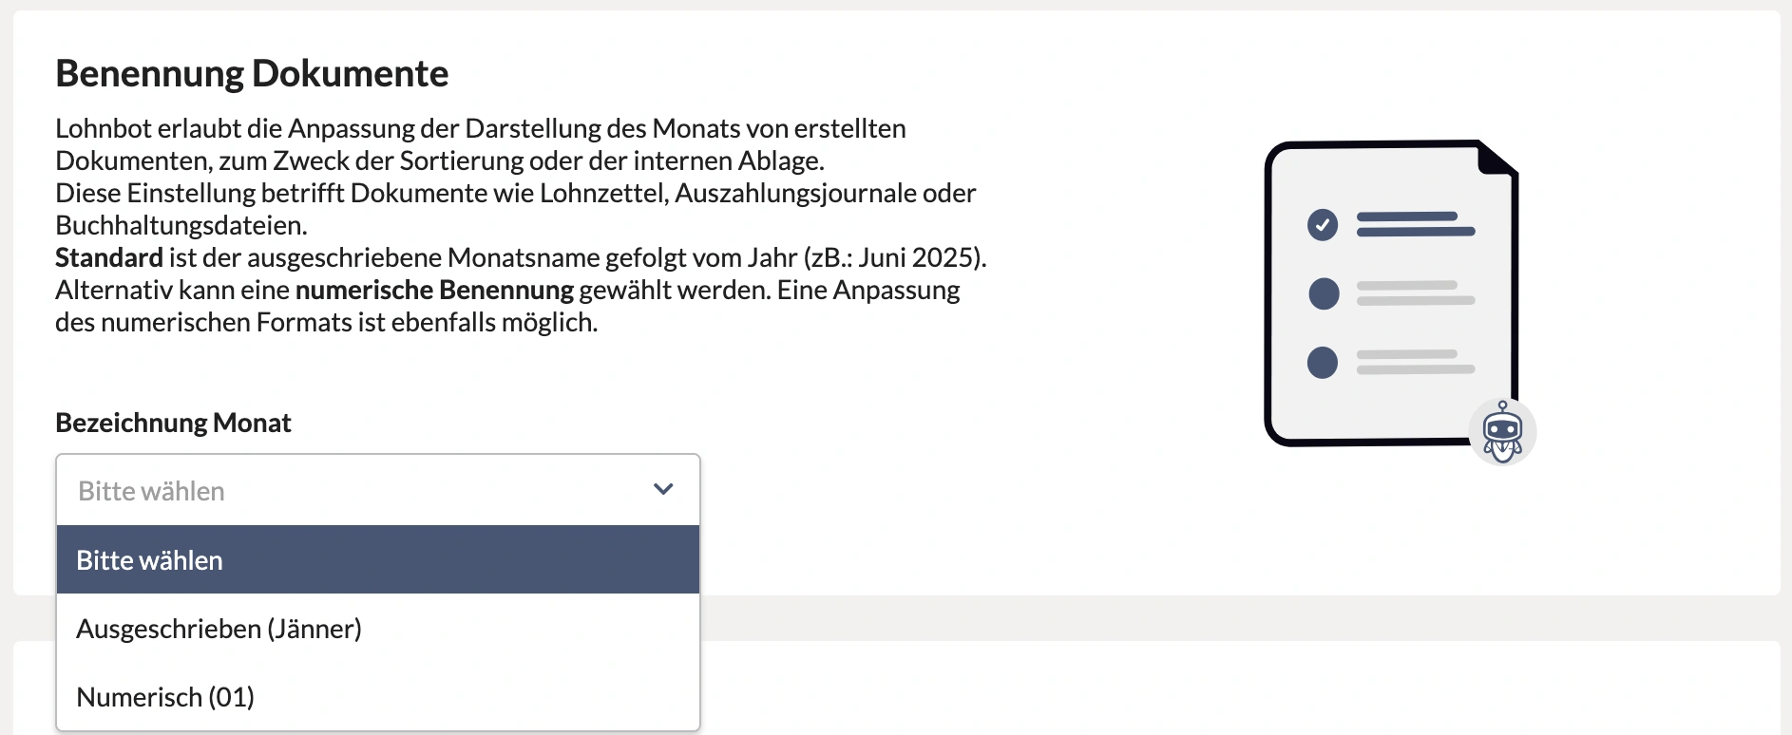Click the Benennung Dokumente heading

252,73
